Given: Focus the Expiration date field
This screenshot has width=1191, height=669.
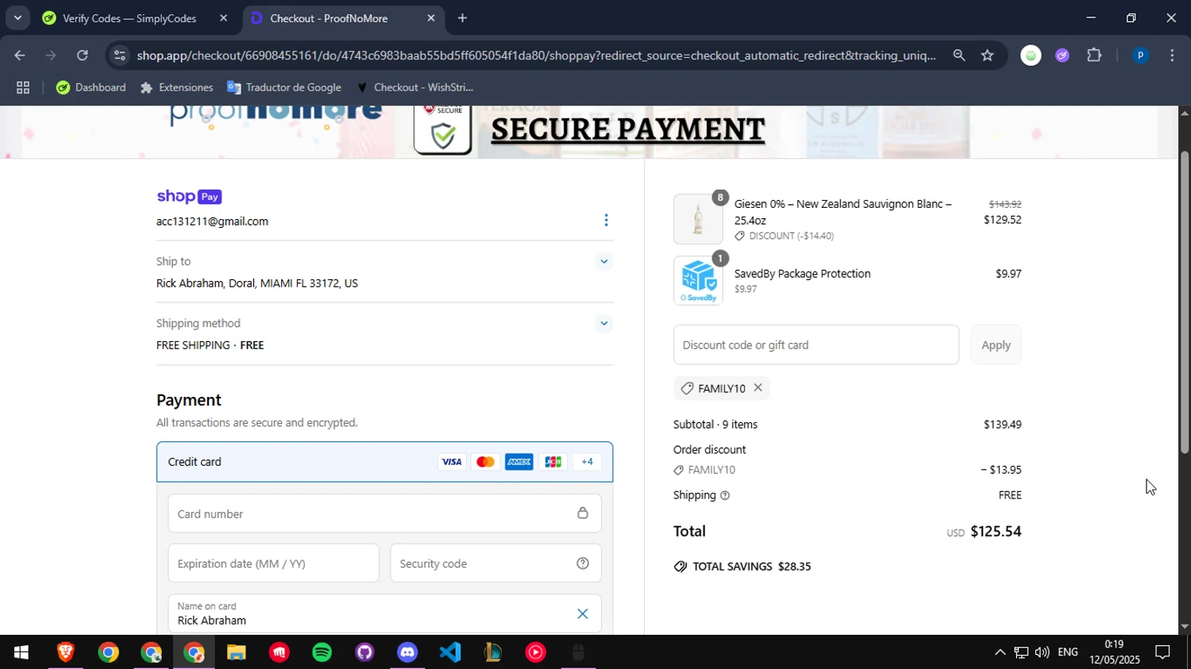Looking at the screenshot, I should click(273, 563).
